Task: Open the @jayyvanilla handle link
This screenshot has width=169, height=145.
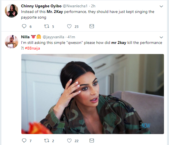Action: 54,37
